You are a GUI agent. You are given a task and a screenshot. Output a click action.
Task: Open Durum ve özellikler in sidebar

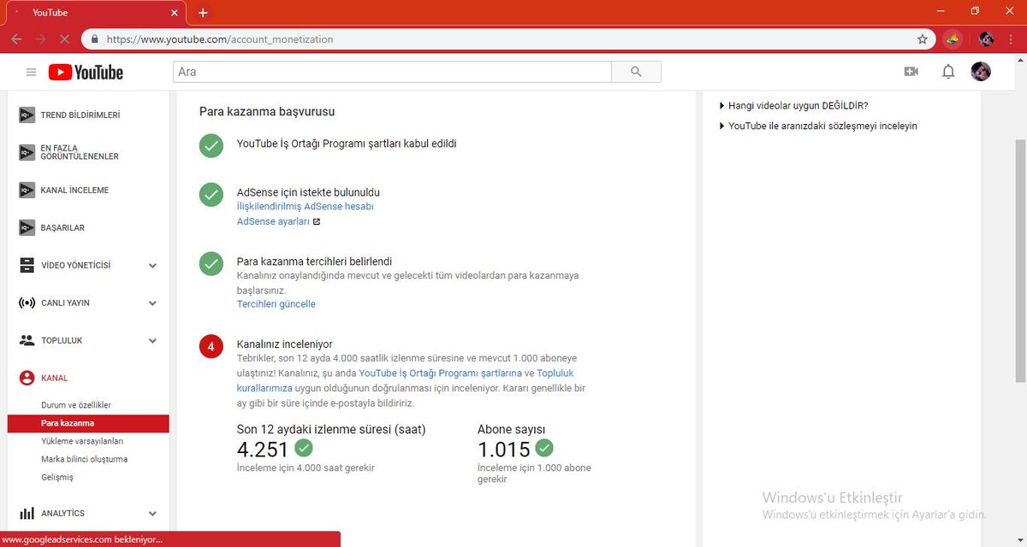click(76, 405)
